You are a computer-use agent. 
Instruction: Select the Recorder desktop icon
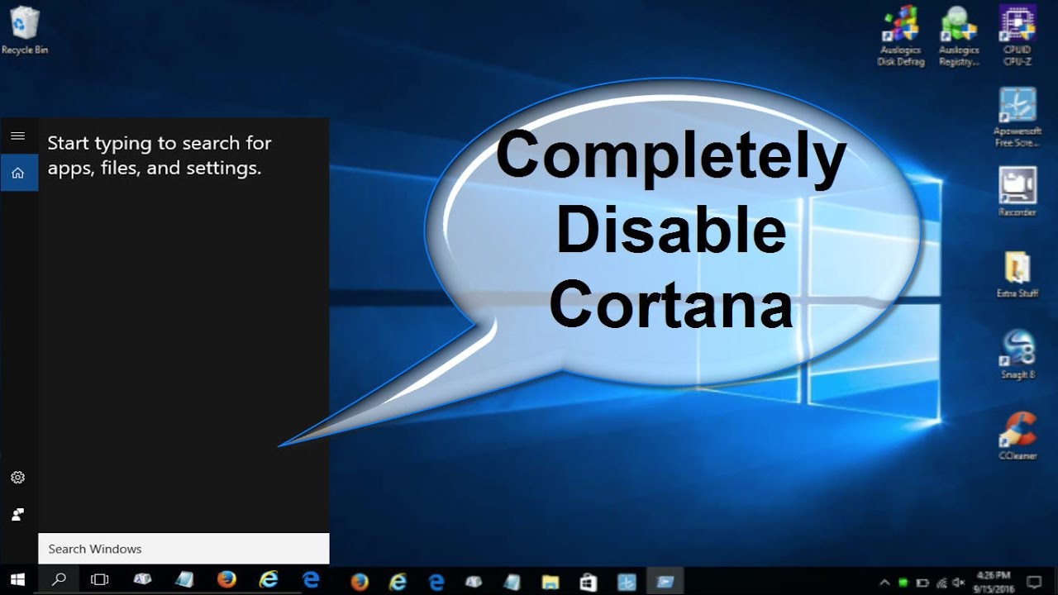(x=1017, y=191)
